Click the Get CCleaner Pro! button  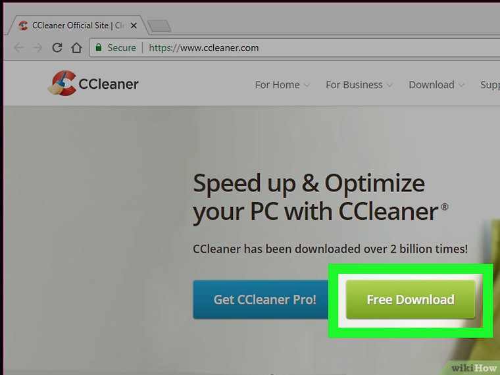coord(264,299)
